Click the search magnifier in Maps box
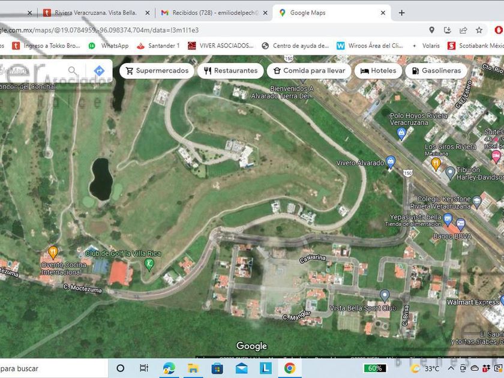504x378 pixels. pyautogui.click(x=73, y=71)
